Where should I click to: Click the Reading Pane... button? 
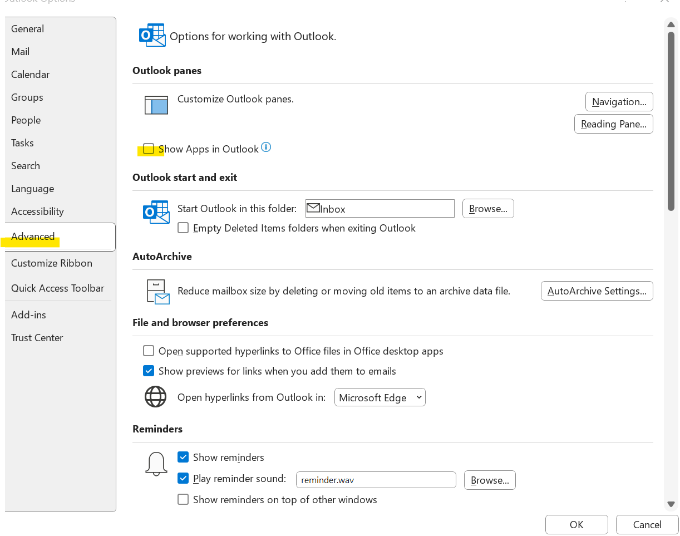[x=613, y=124]
